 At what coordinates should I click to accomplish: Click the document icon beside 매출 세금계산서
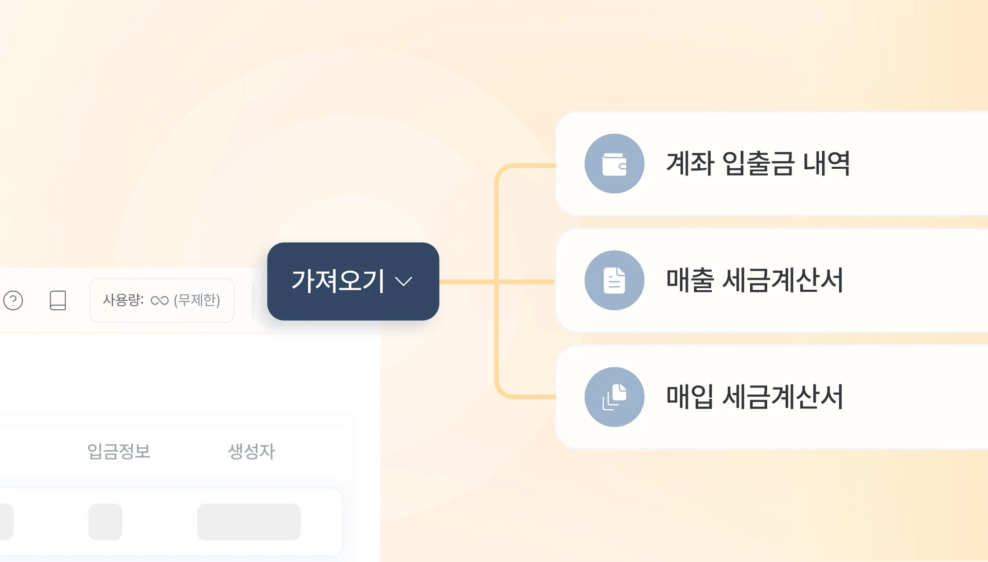point(614,280)
